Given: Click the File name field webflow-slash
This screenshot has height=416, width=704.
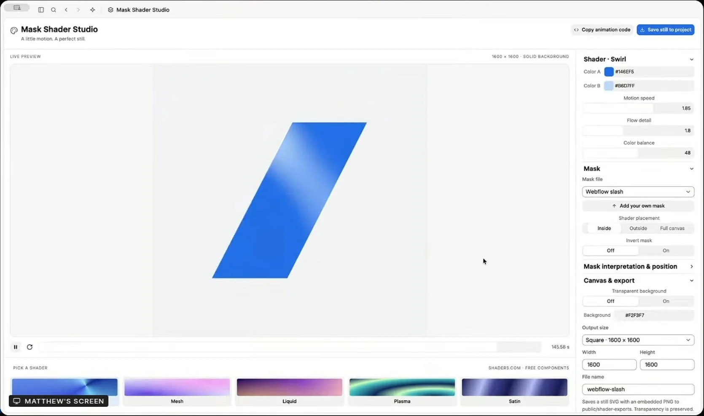Looking at the screenshot, I should [x=638, y=389].
